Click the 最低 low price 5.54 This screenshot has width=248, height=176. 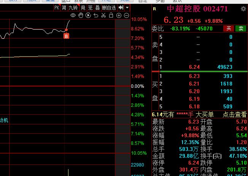[242, 136]
